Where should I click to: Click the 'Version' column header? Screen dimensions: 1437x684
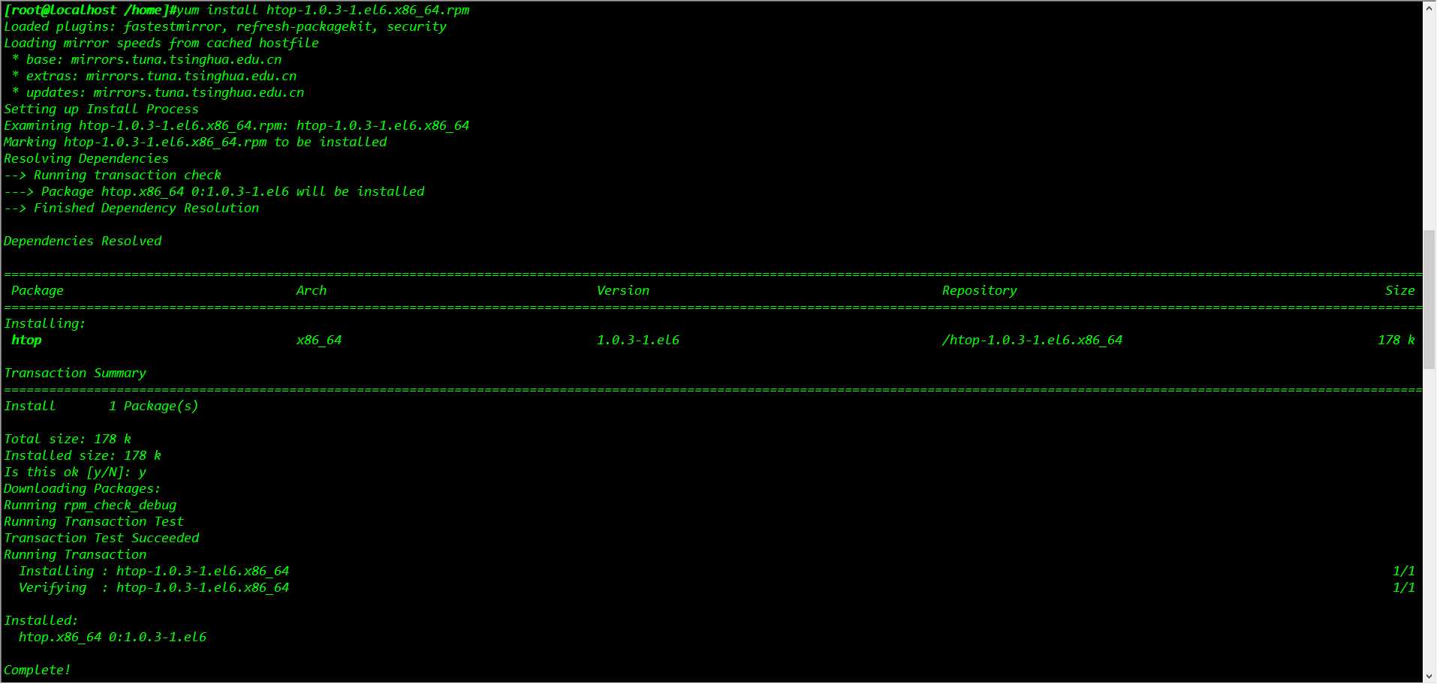click(623, 290)
